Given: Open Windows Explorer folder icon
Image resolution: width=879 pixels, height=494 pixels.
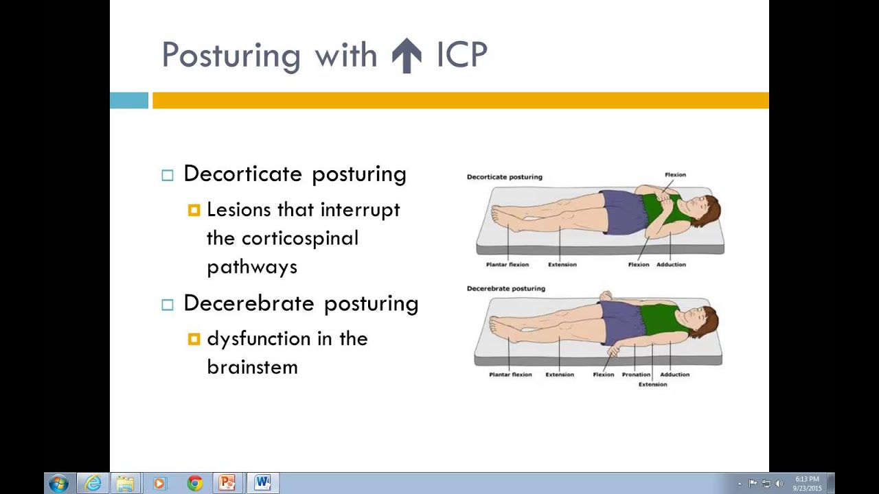Looking at the screenshot, I should point(125,484).
